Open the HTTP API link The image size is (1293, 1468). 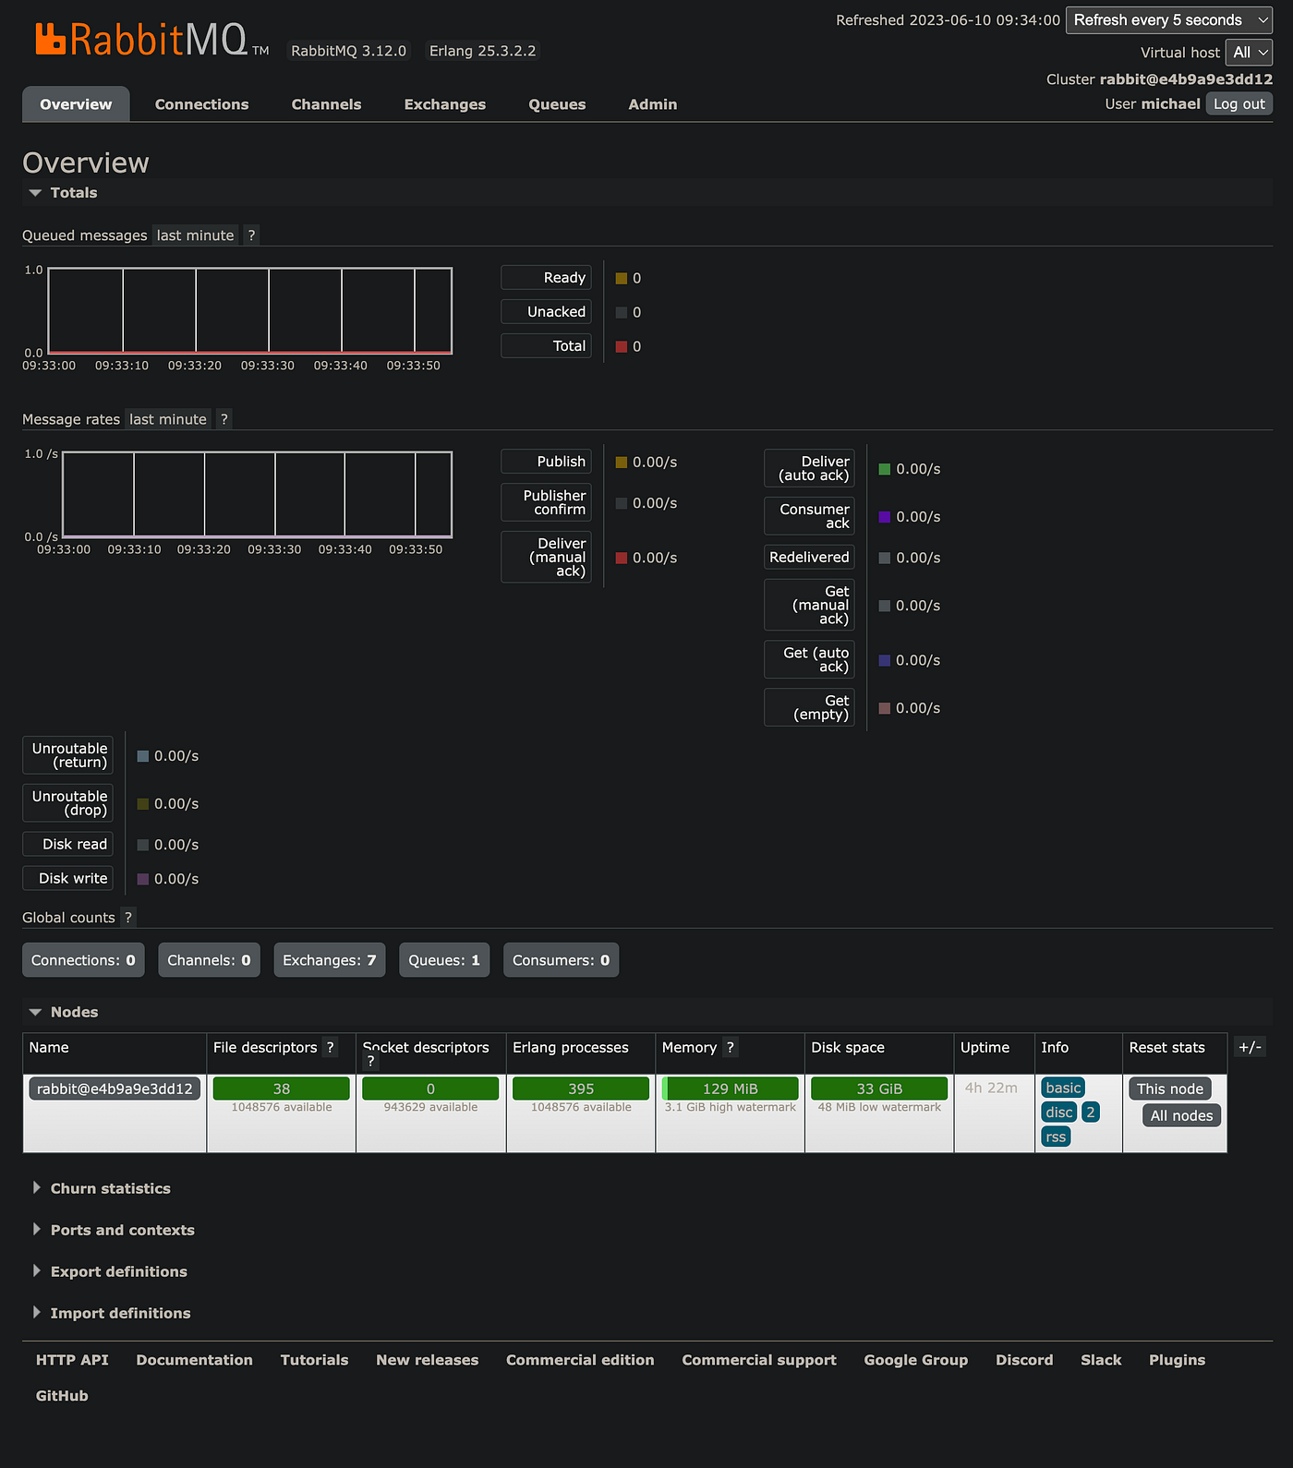tap(72, 1360)
